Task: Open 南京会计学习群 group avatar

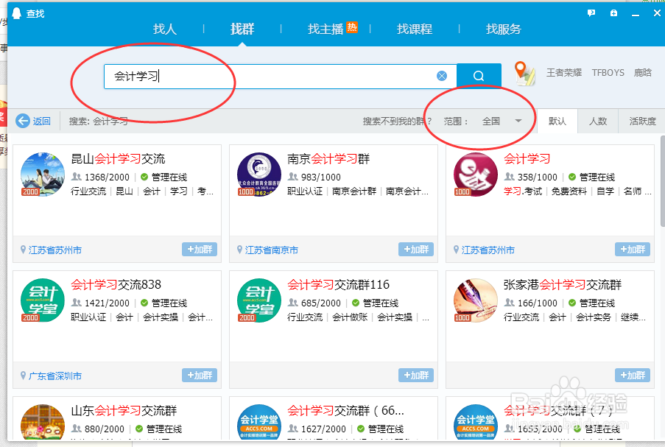Action: 258,175
